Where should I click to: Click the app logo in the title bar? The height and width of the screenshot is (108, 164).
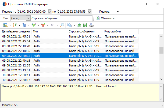[5, 4]
